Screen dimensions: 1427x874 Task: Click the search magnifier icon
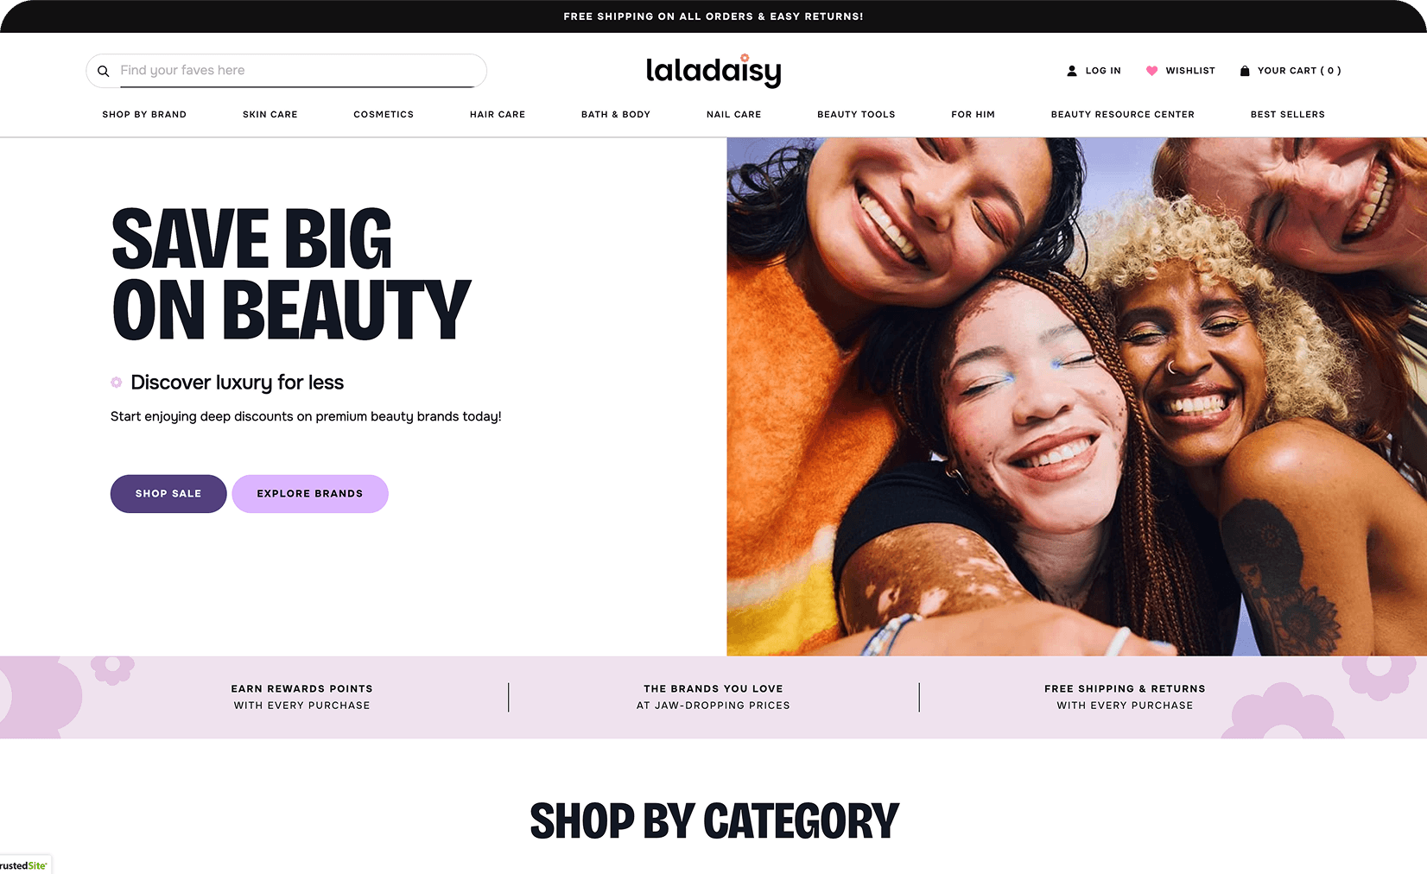click(x=104, y=71)
